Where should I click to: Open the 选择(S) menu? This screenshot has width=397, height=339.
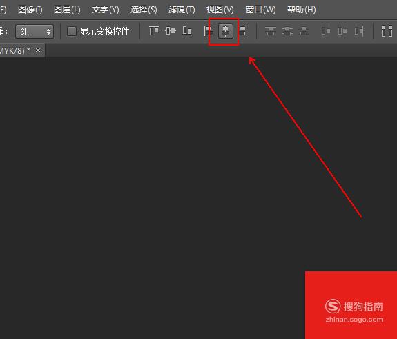[144, 10]
